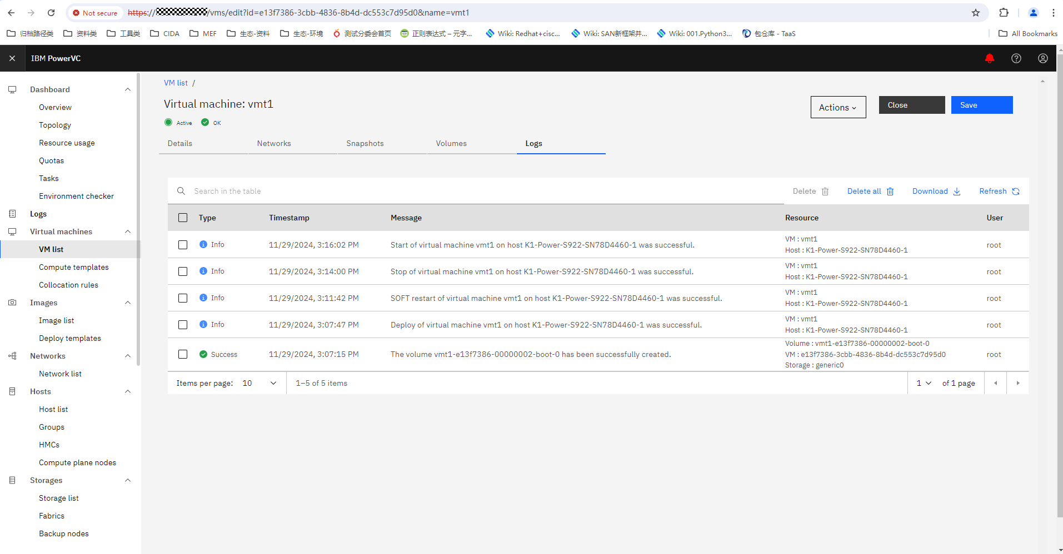Image resolution: width=1063 pixels, height=554 pixels.
Task: Open the All Bookmarks folder
Action: pos(1028,33)
